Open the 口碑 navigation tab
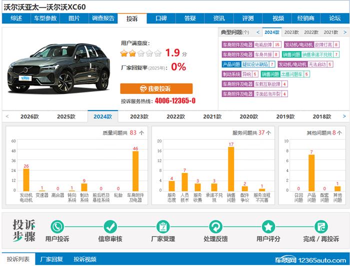 (x=160, y=18)
